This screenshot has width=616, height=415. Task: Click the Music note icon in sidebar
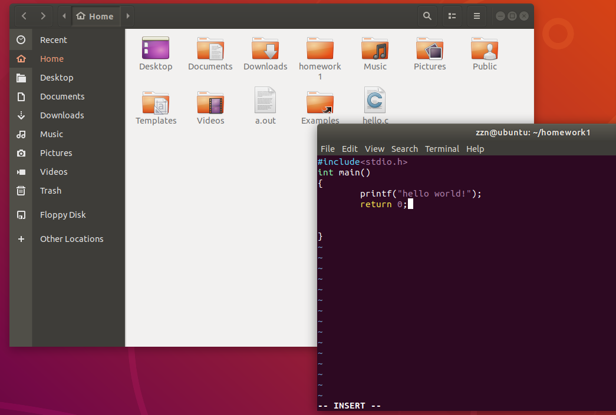coord(21,134)
